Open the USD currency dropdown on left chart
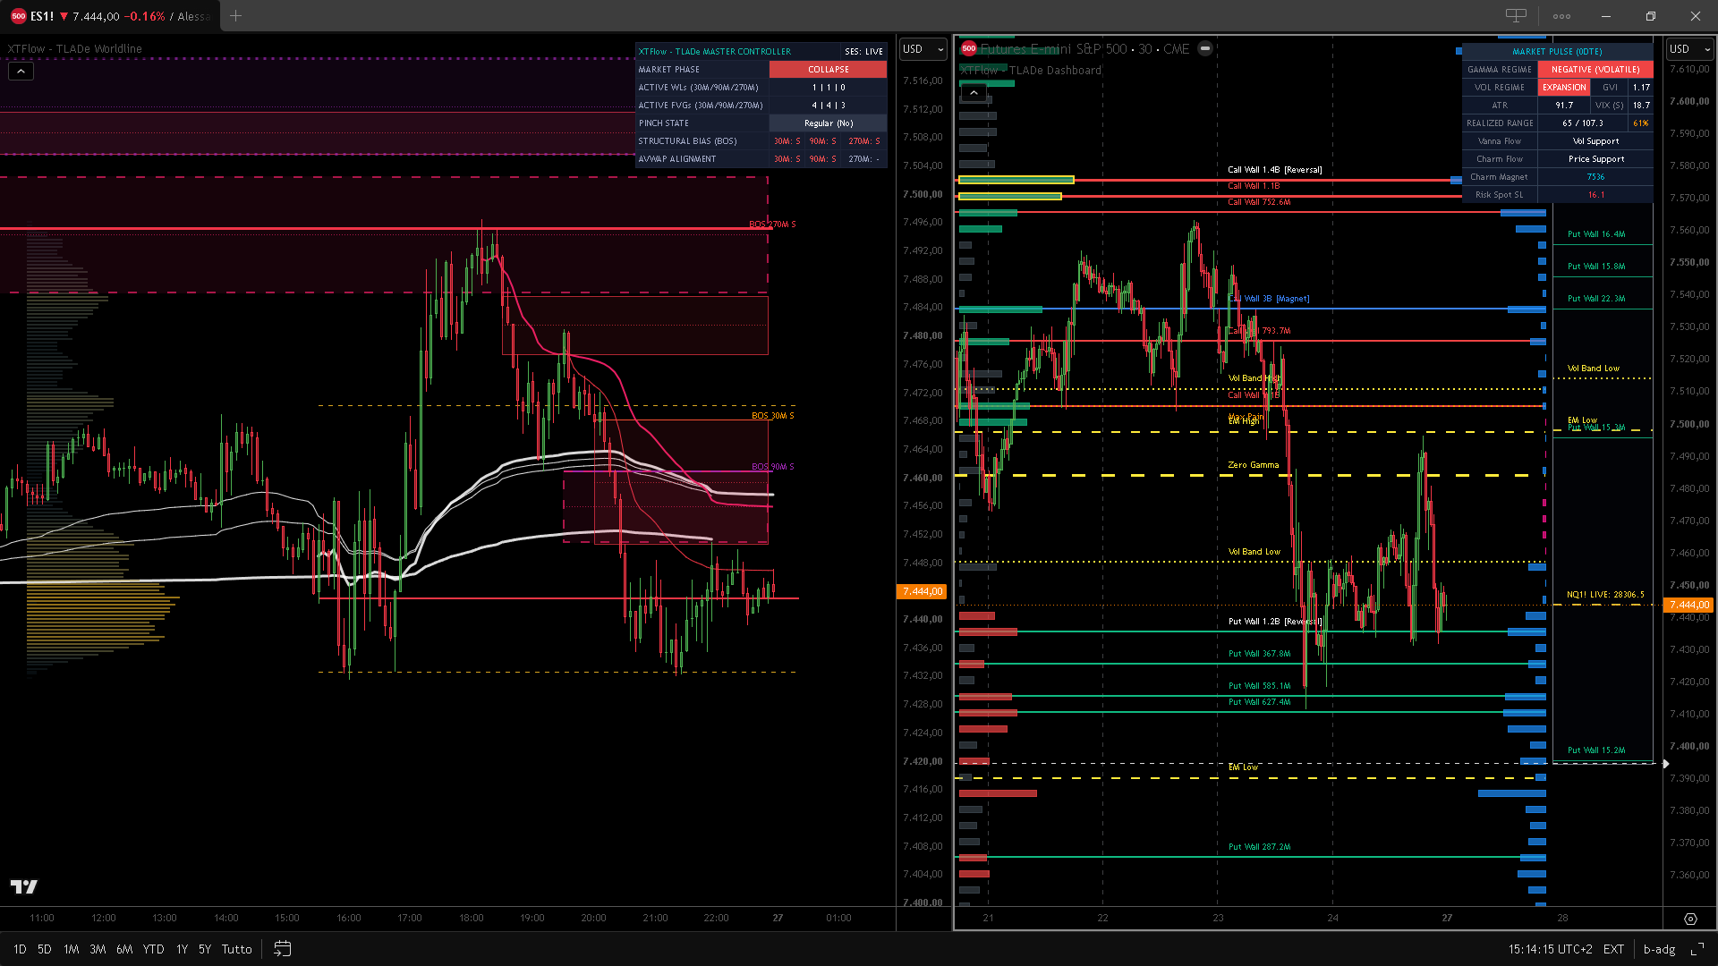Screen dimensions: 1718x966 pyautogui.click(x=923, y=49)
